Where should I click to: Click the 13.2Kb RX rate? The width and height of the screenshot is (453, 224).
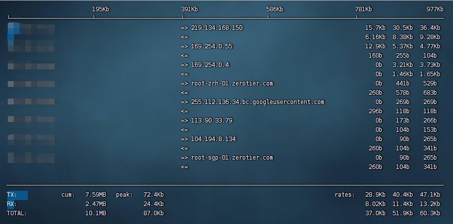coord(430,204)
